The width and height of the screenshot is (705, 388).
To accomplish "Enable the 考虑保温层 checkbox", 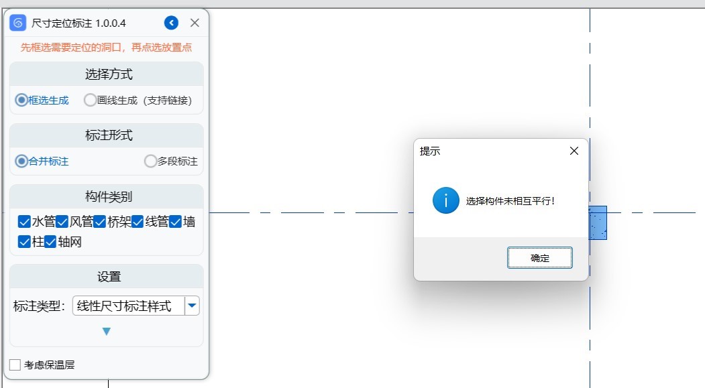I will click(15, 365).
